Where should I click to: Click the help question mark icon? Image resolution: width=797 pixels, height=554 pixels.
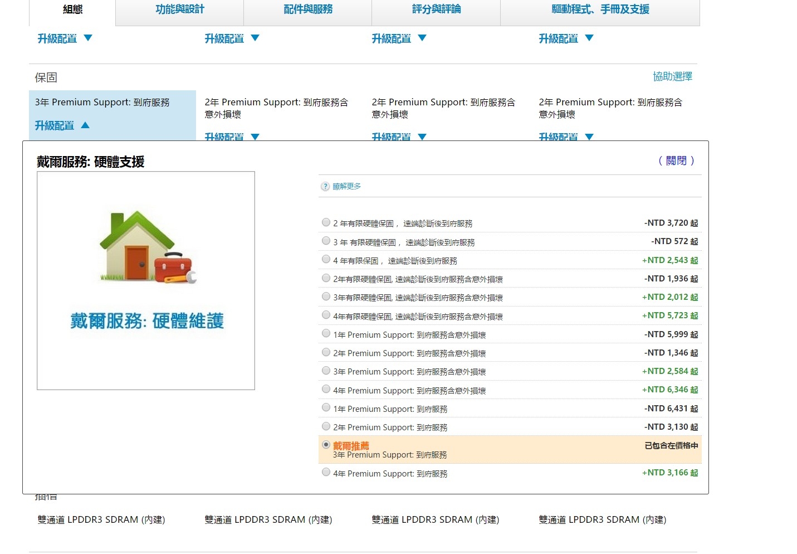pyautogui.click(x=325, y=186)
